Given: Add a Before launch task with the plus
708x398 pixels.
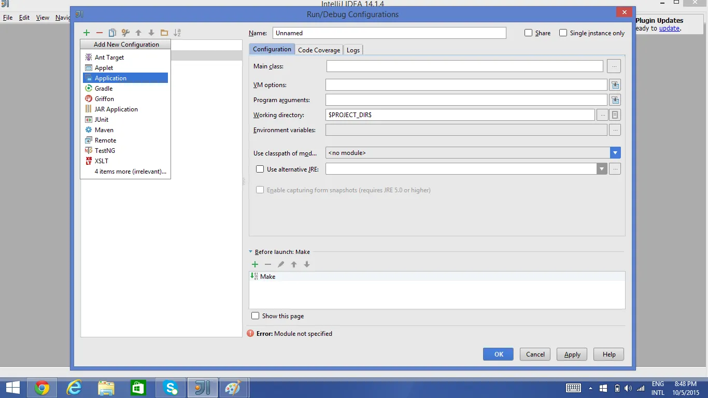Looking at the screenshot, I should point(255,264).
